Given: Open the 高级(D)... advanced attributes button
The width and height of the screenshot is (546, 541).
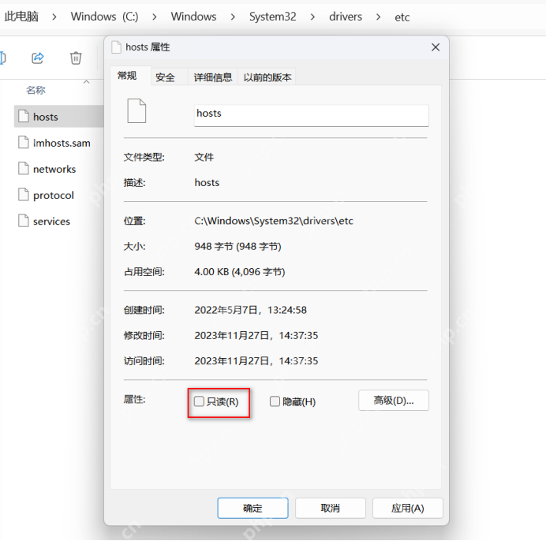Looking at the screenshot, I should coord(394,401).
